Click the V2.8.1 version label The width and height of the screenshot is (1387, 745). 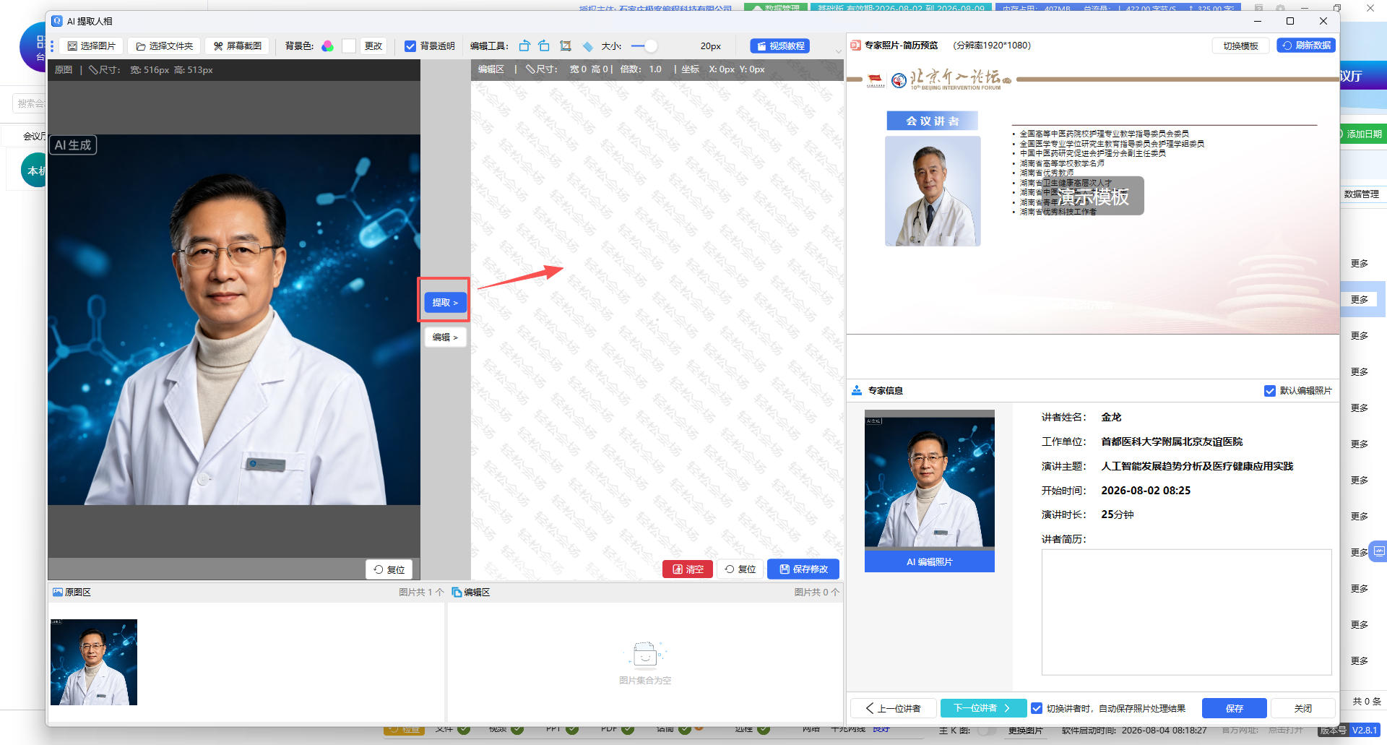(1364, 730)
